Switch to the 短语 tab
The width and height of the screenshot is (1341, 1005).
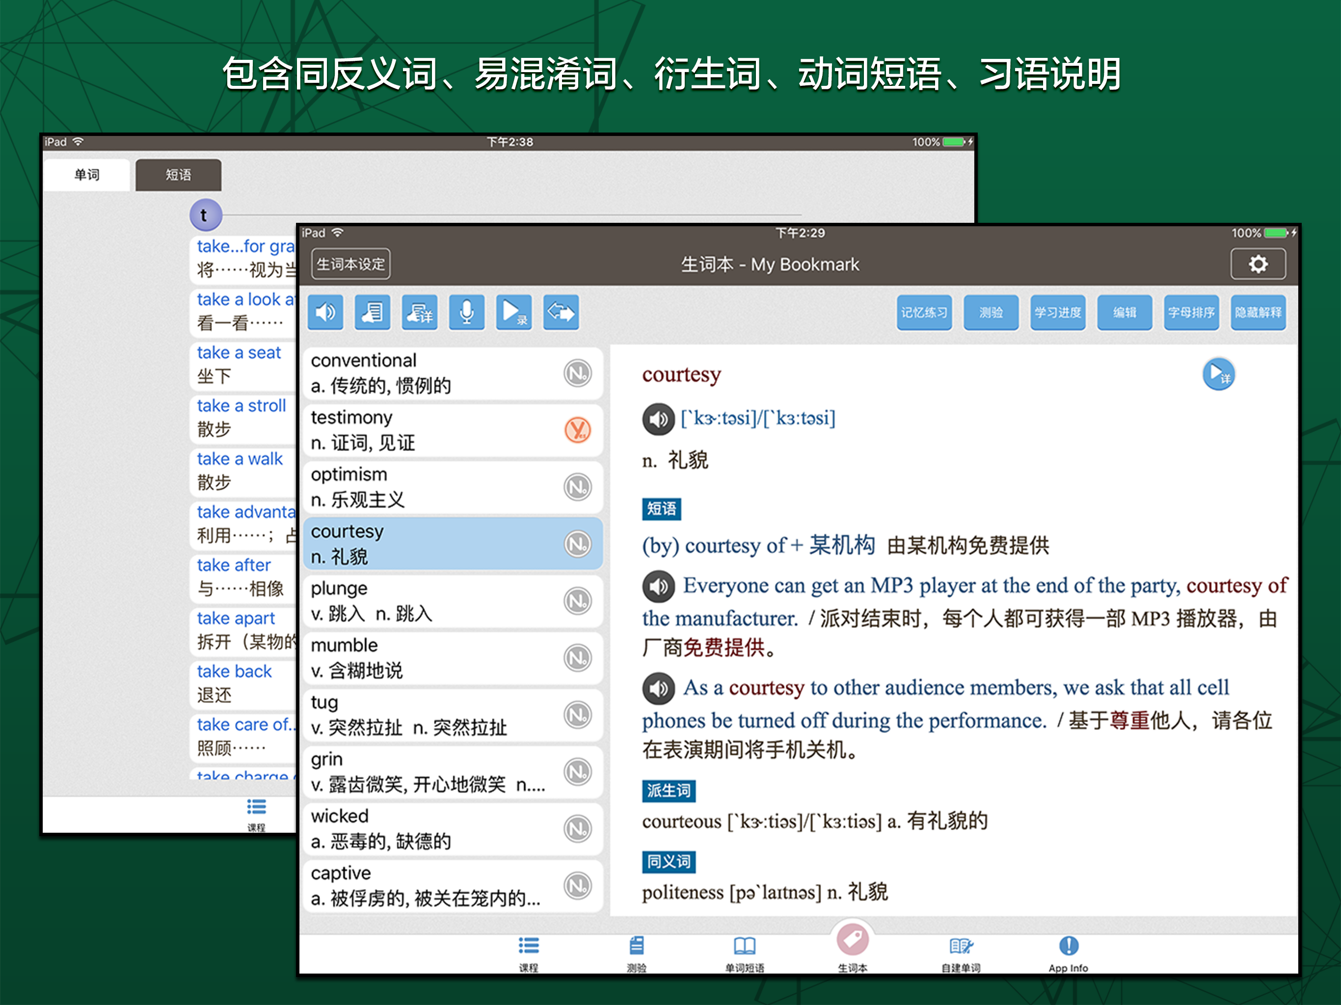(x=178, y=175)
